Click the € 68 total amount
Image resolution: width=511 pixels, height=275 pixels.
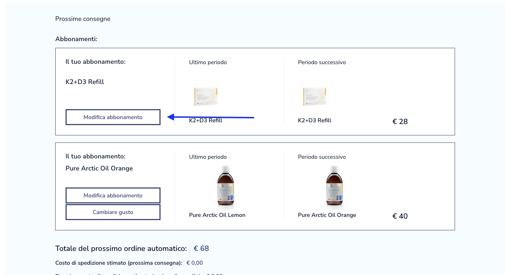pyautogui.click(x=201, y=248)
